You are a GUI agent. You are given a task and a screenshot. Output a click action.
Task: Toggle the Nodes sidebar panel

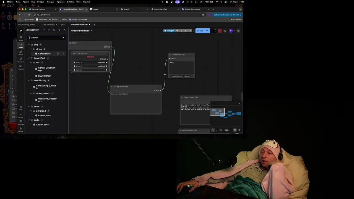21,46
